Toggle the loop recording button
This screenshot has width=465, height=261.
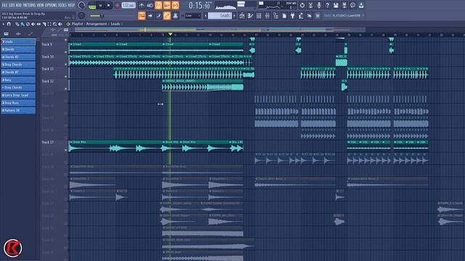[x=175, y=5]
